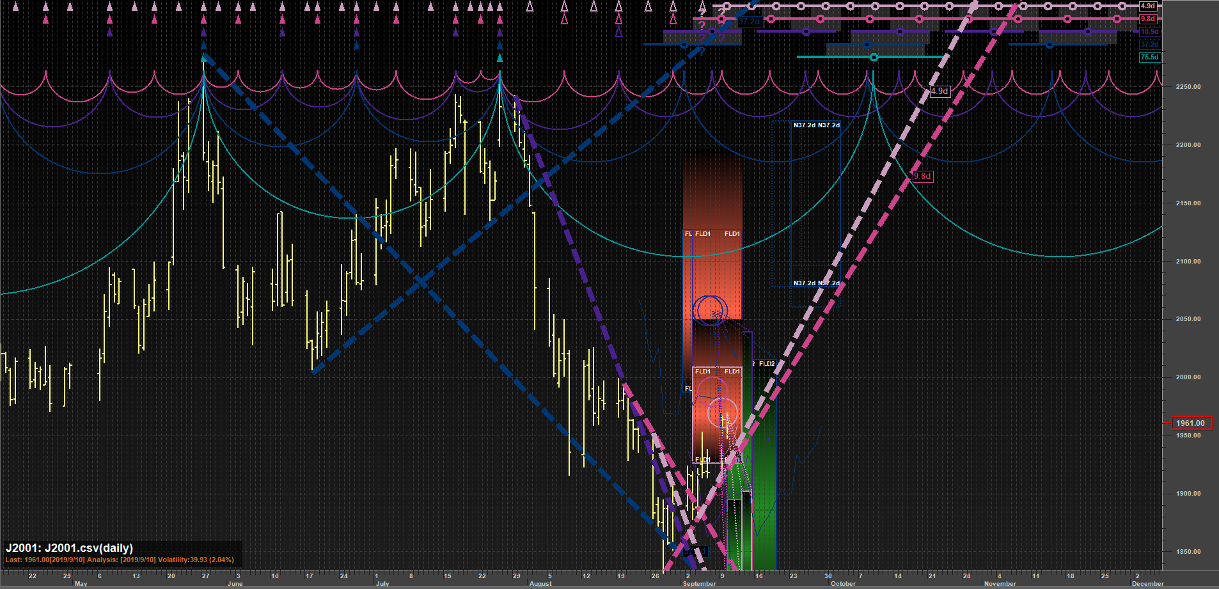Click the December month label on date axis

[1148, 584]
